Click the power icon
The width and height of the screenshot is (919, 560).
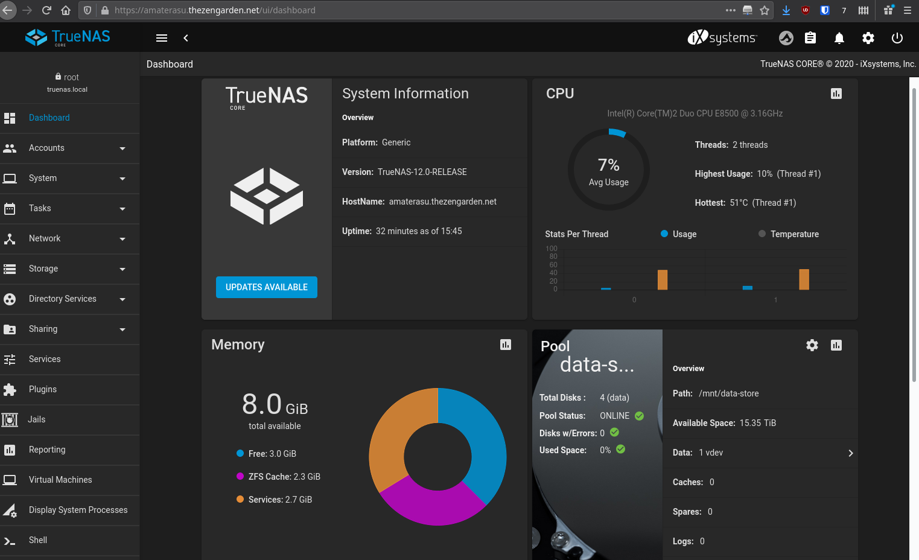click(x=897, y=38)
